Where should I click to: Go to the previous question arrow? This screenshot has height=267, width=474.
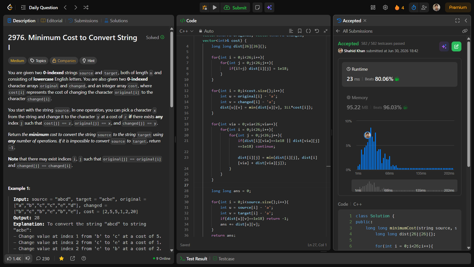click(x=65, y=8)
